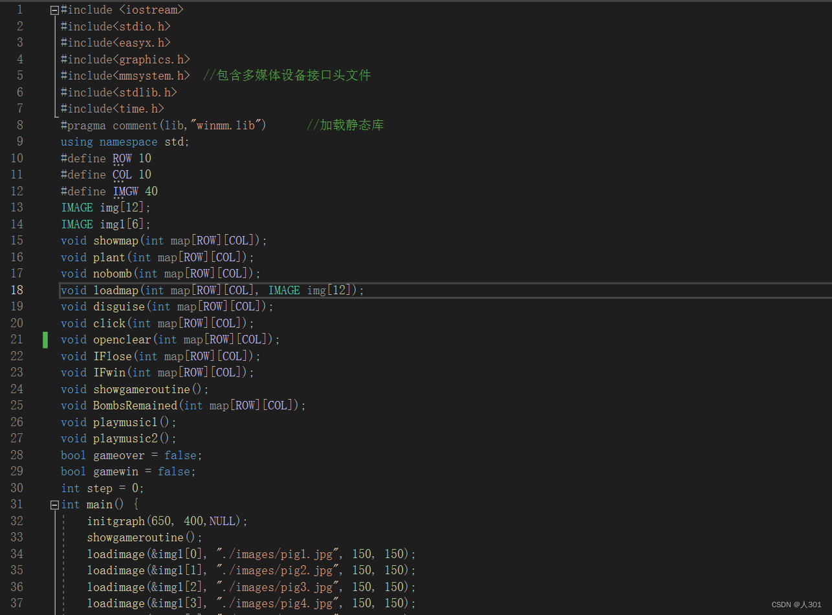Click loadimage line with pig3.jpg
This screenshot has width=832, height=615.
(252, 587)
